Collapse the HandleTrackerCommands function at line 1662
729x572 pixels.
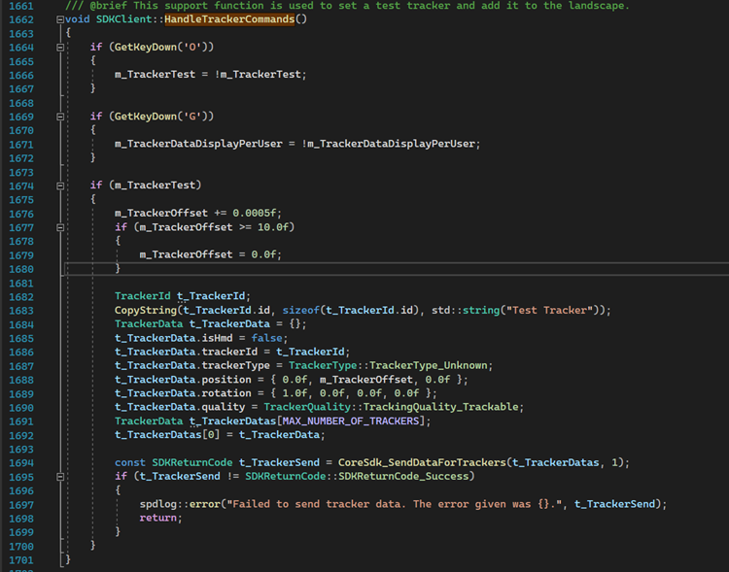(60, 19)
